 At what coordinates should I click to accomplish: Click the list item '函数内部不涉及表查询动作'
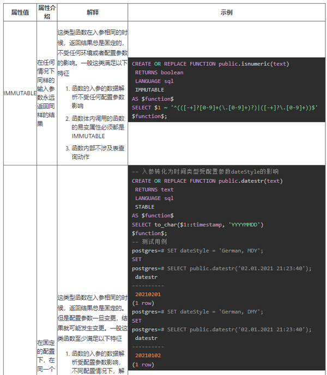coord(98,152)
